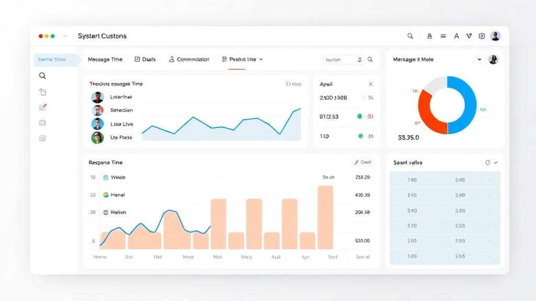Switch to the Commmtation tab
Viewport: 536px width, 301px height.
point(189,60)
